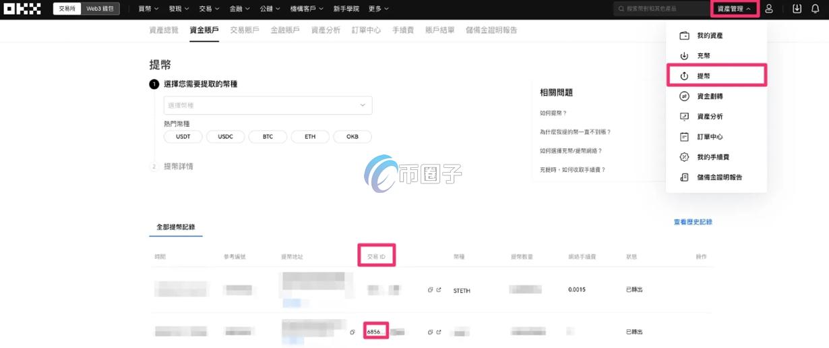Click the 我的資產 wallet icon

(684, 36)
